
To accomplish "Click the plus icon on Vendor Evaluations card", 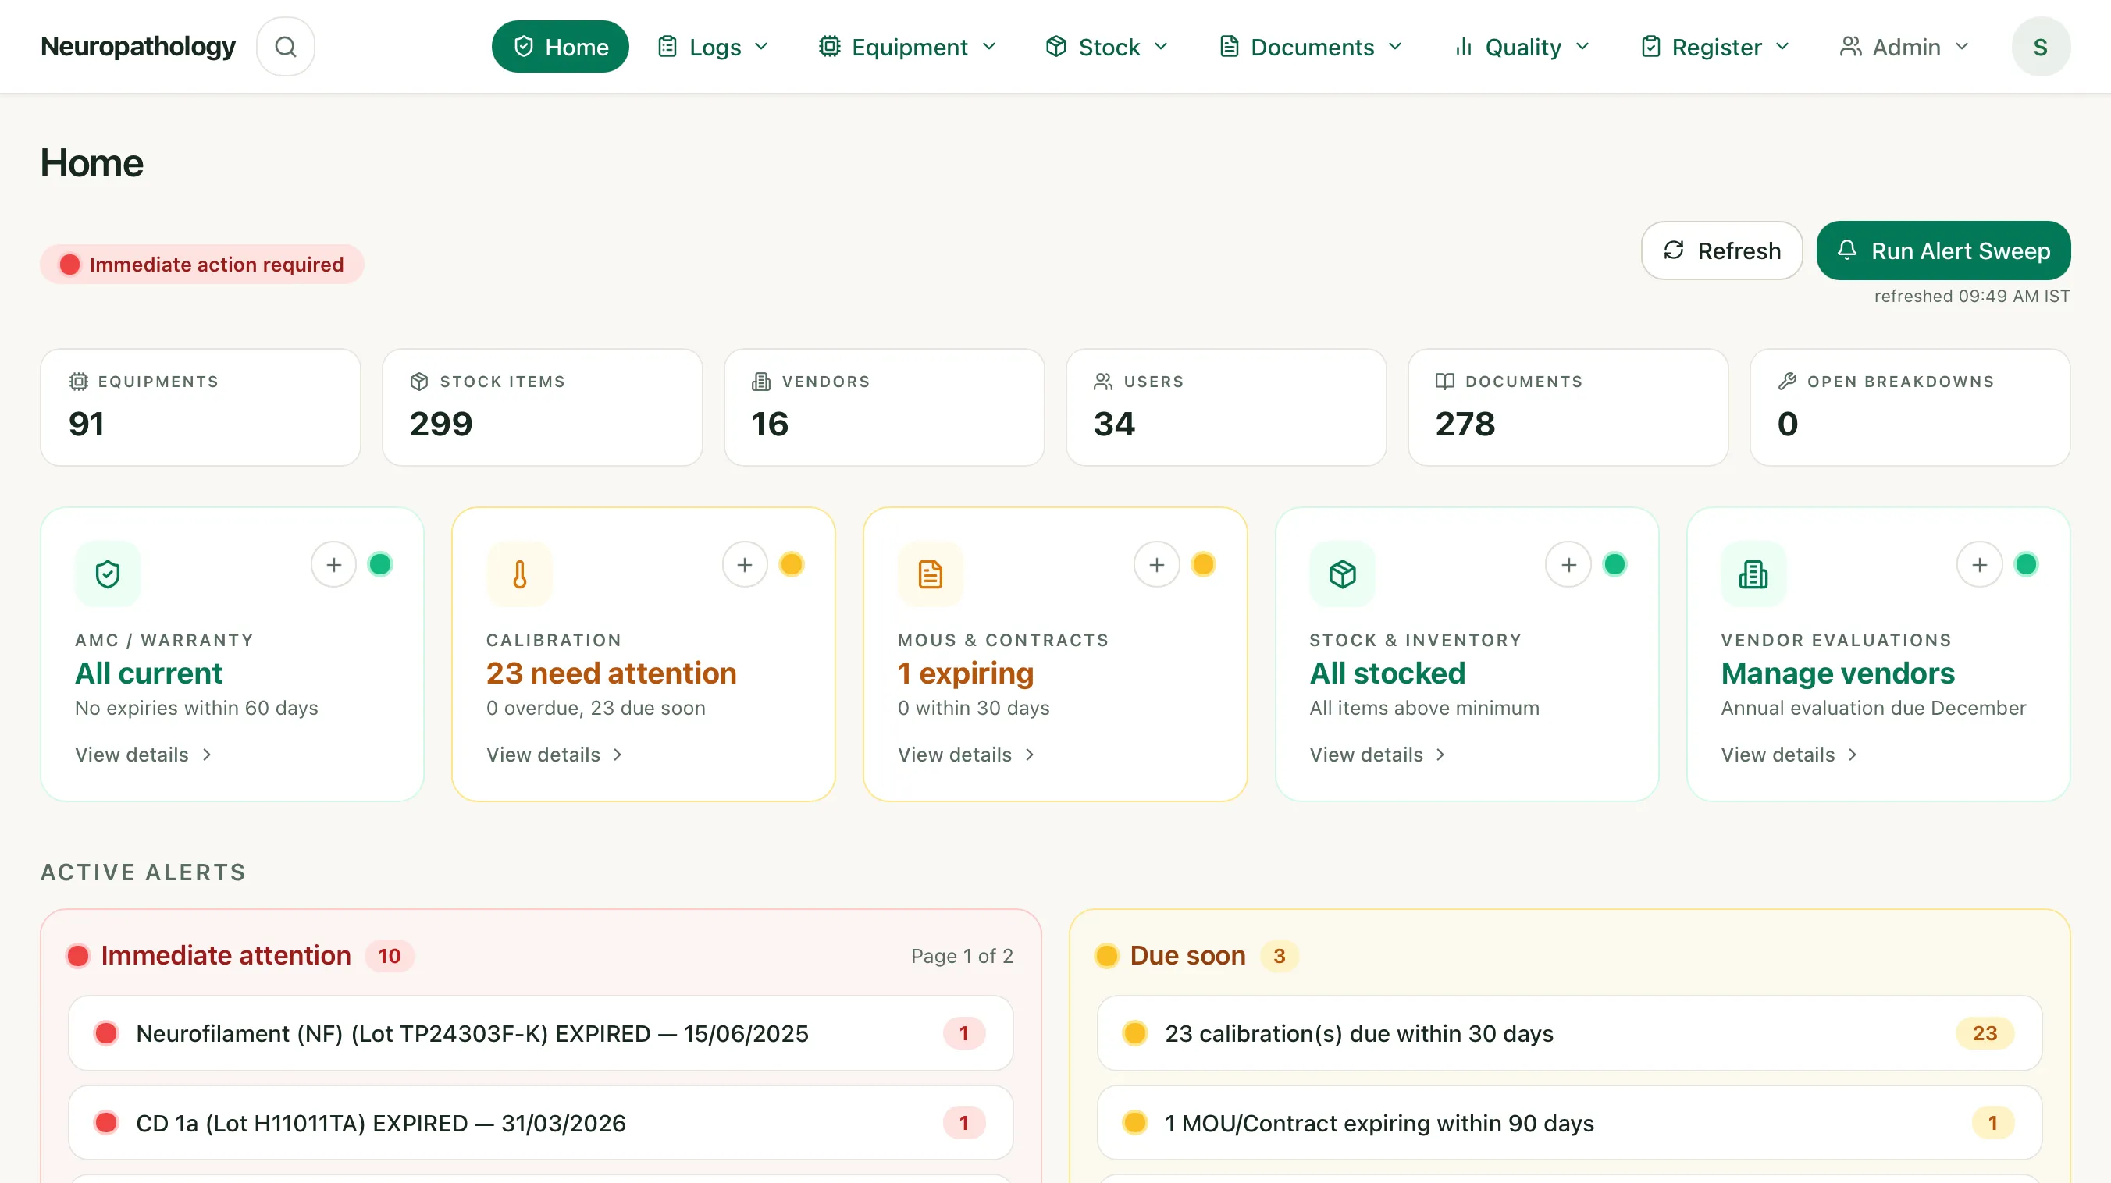I will 1980,564.
